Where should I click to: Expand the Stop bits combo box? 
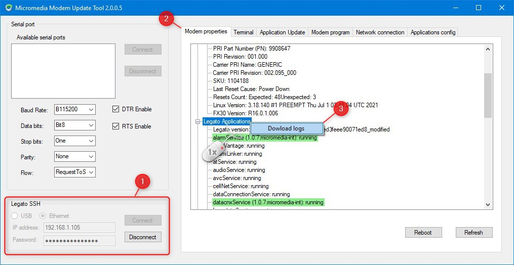[74, 141]
